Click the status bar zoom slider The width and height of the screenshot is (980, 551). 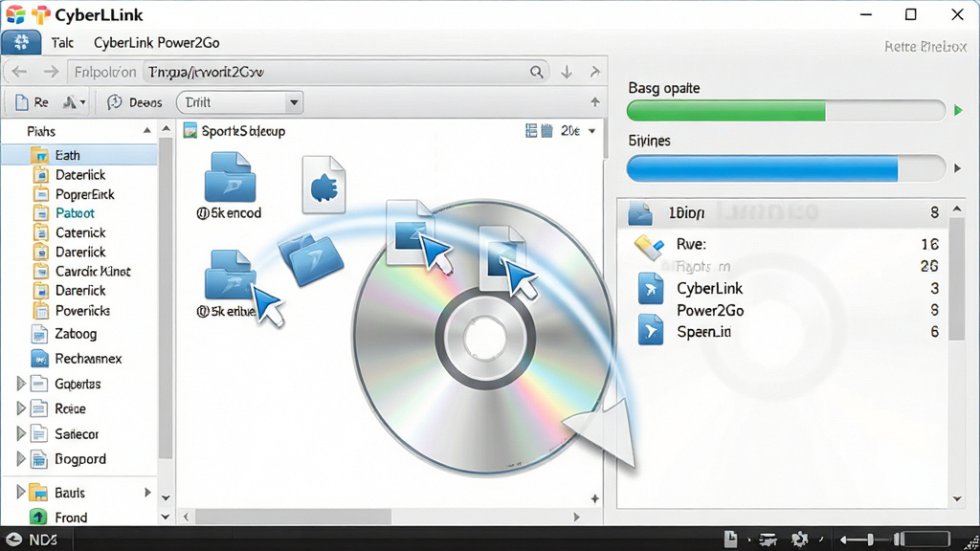pyautogui.click(x=870, y=539)
